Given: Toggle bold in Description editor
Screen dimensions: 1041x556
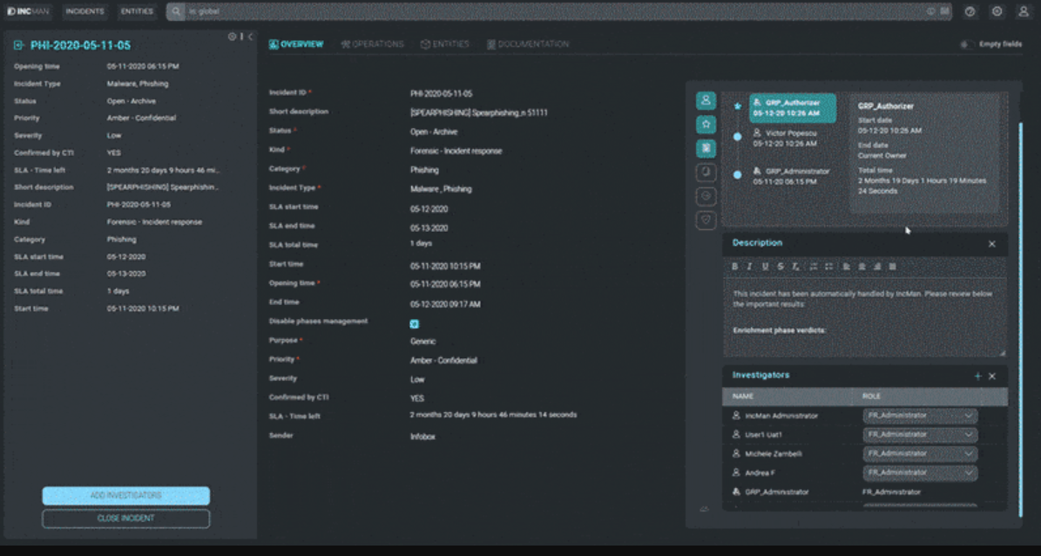Looking at the screenshot, I should [734, 267].
